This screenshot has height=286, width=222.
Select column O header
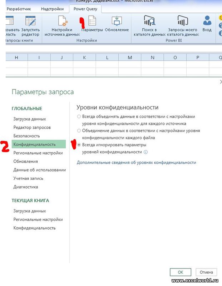(x=175, y=58)
